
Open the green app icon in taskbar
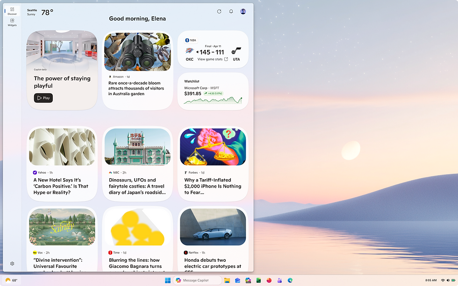click(258, 280)
